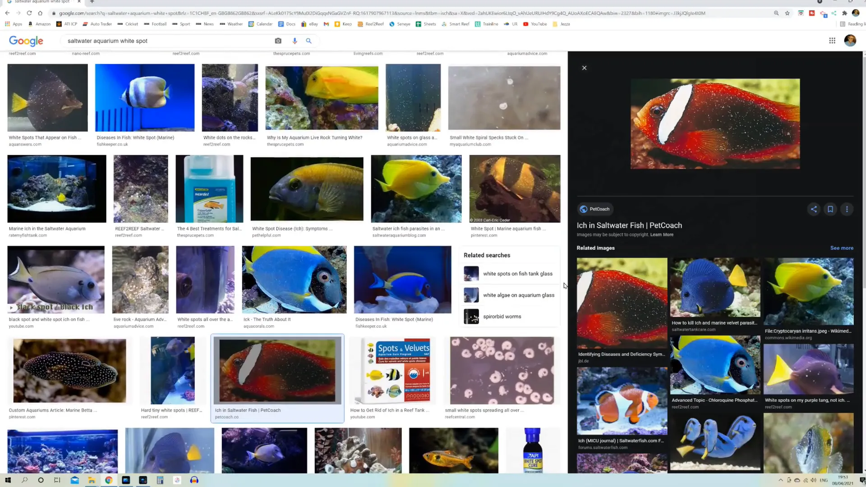The width and height of the screenshot is (866, 487).
Task: Open the Cricket bookmarks folder
Action: [128, 24]
